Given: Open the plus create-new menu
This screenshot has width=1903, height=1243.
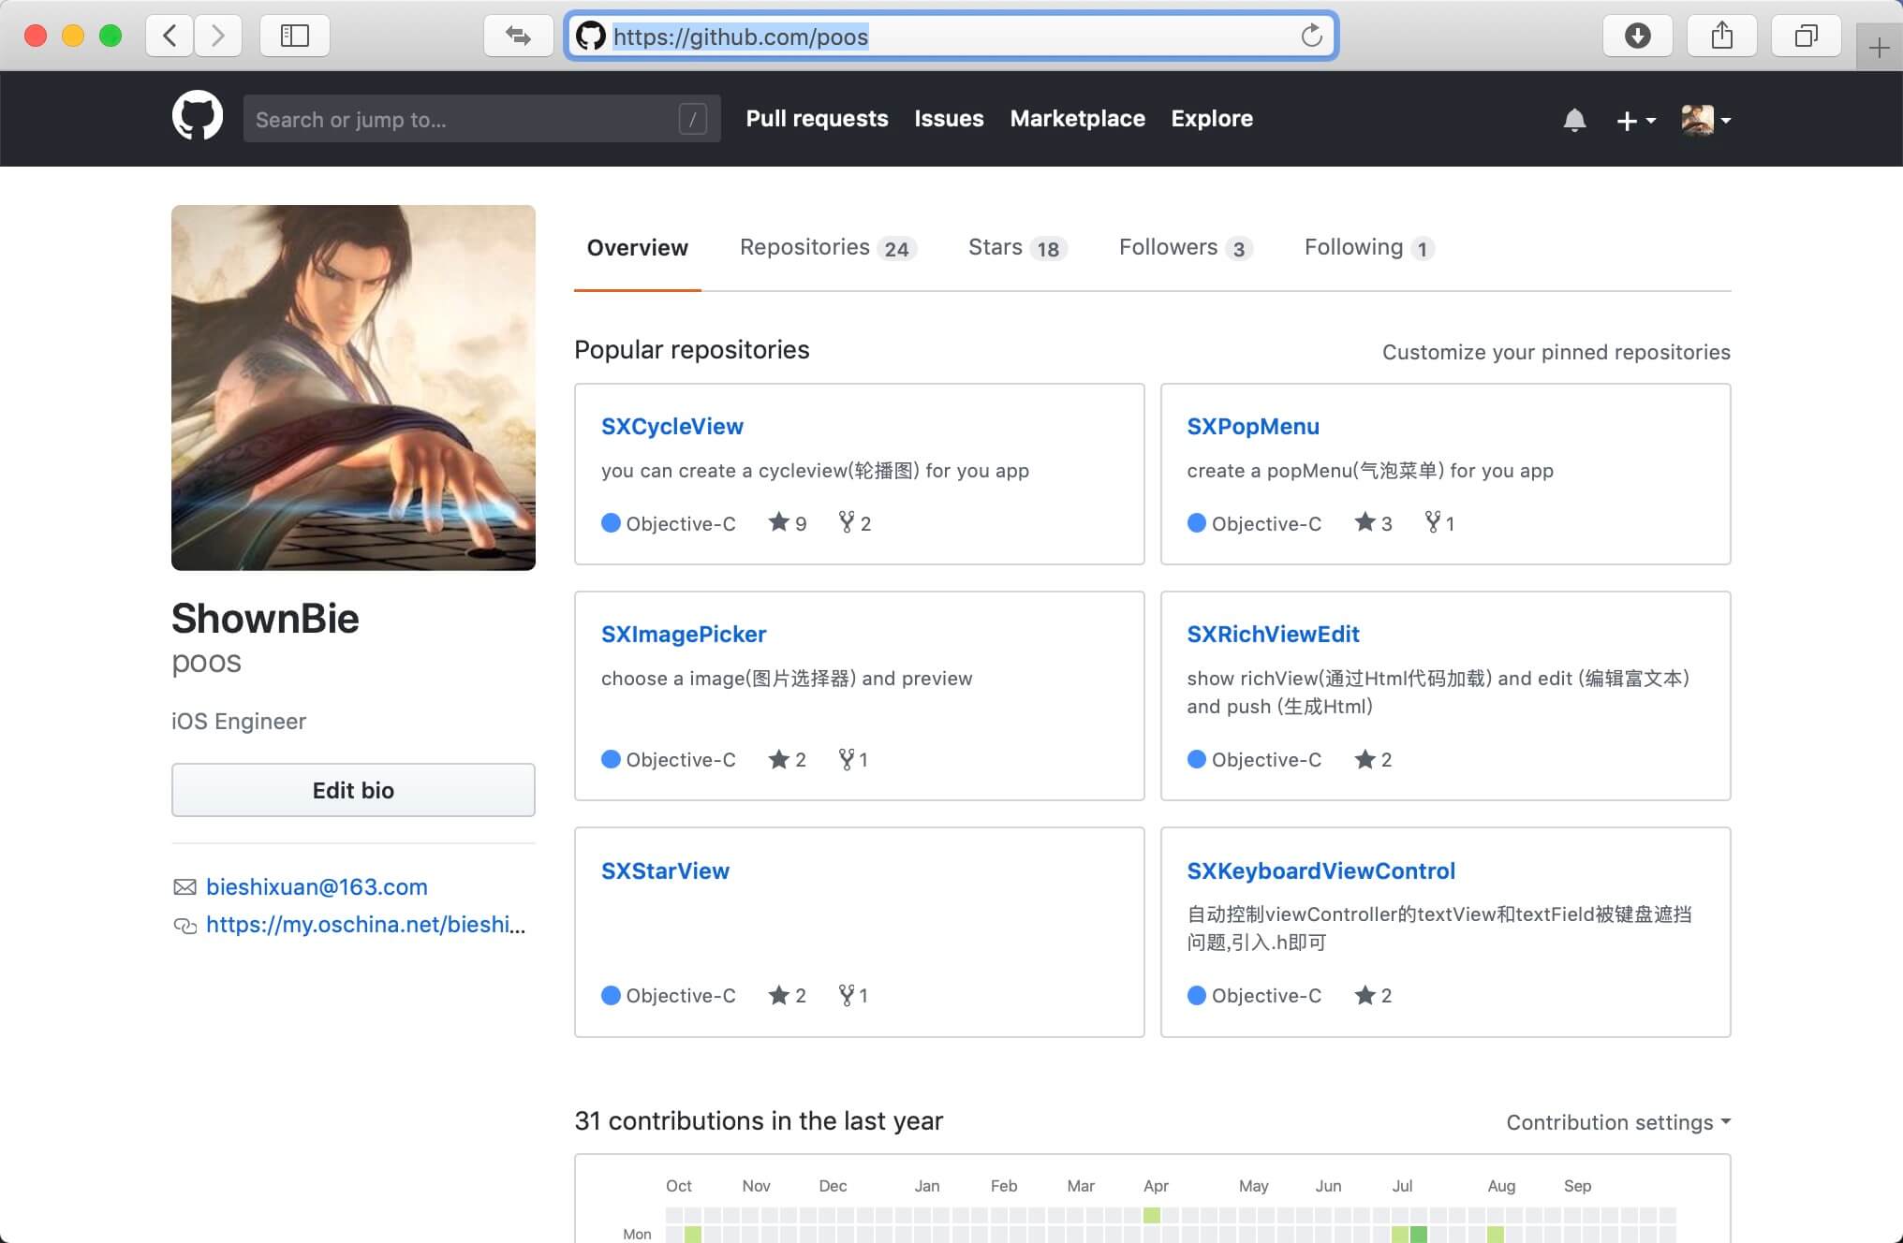Looking at the screenshot, I should [x=1636, y=120].
